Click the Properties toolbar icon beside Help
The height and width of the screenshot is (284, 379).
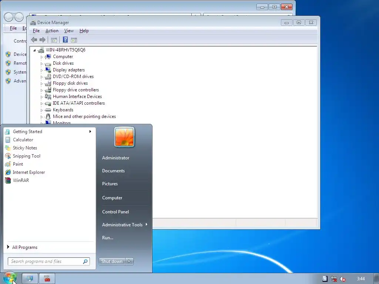point(74,40)
